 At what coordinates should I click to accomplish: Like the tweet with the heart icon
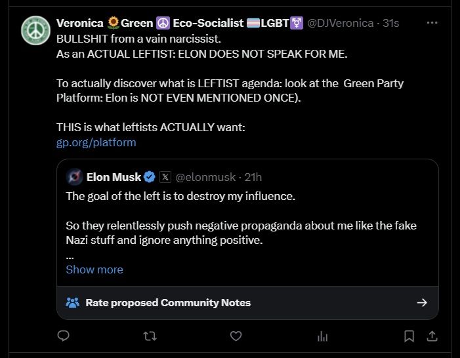tap(236, 336)
